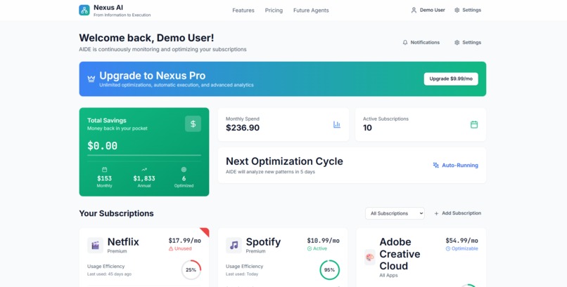Viewport: 567px width, 287px height.
Task: Click "Last used: Today" on Spotify
Action: coord(242,274)
